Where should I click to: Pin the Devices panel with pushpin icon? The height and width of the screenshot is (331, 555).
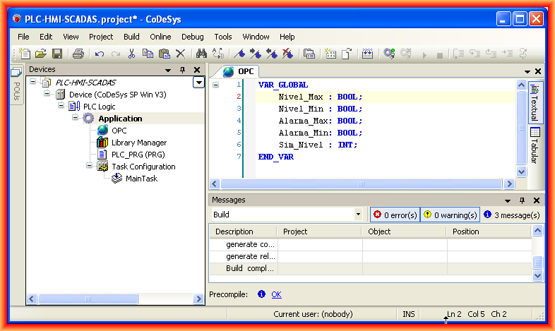click(x=182, y=70)
